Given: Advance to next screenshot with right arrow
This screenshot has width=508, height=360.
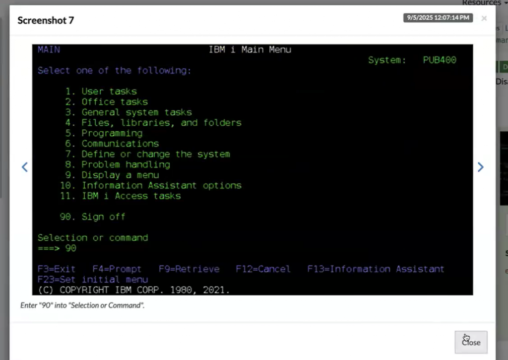Looking at the screenshot, I should [x=480, y=167].
